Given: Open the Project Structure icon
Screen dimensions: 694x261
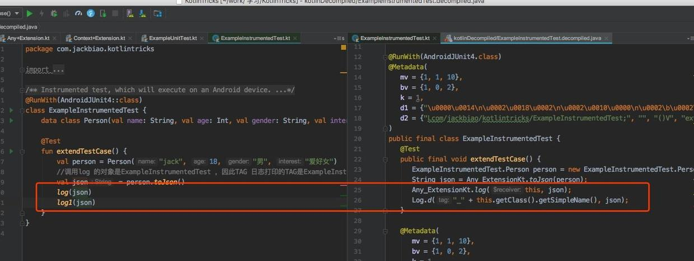Looking at the screenshot, I should (157, 13).
